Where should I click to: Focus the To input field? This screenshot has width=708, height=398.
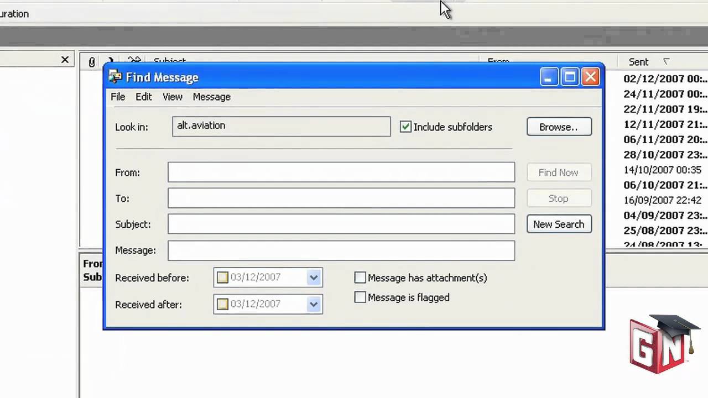(341, 198)
